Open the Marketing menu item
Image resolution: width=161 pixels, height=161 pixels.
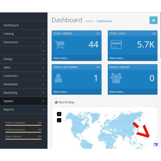coord(24,93)
